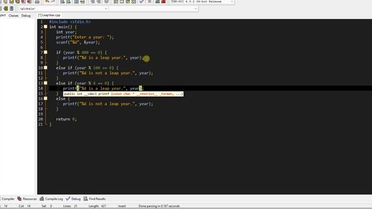Click the '#include <stdio.h>' code line
The image size is (372, 209).
[70, 22]
